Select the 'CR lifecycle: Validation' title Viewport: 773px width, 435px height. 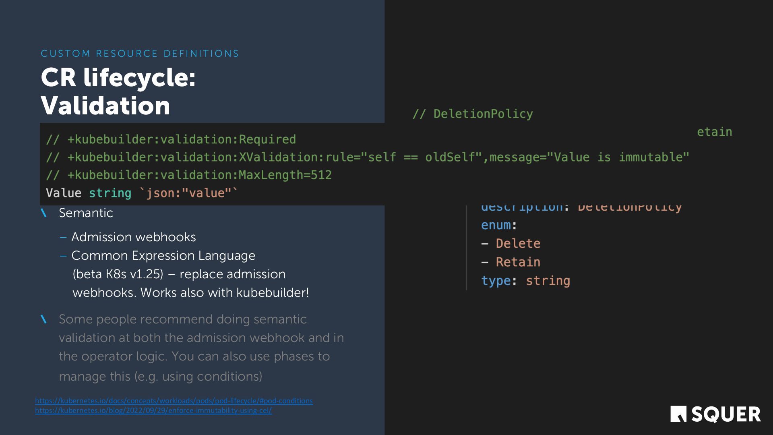click(118, 91)
